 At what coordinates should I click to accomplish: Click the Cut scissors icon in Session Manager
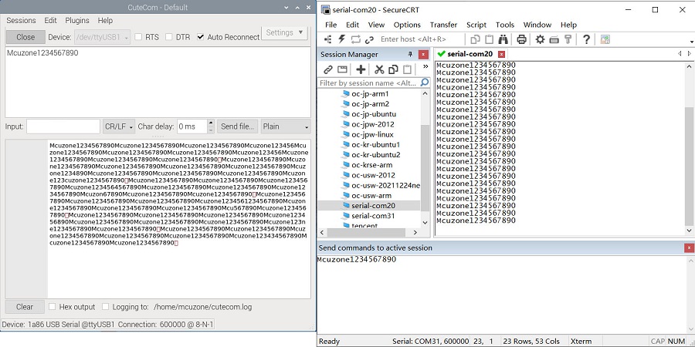pos(379,69)
